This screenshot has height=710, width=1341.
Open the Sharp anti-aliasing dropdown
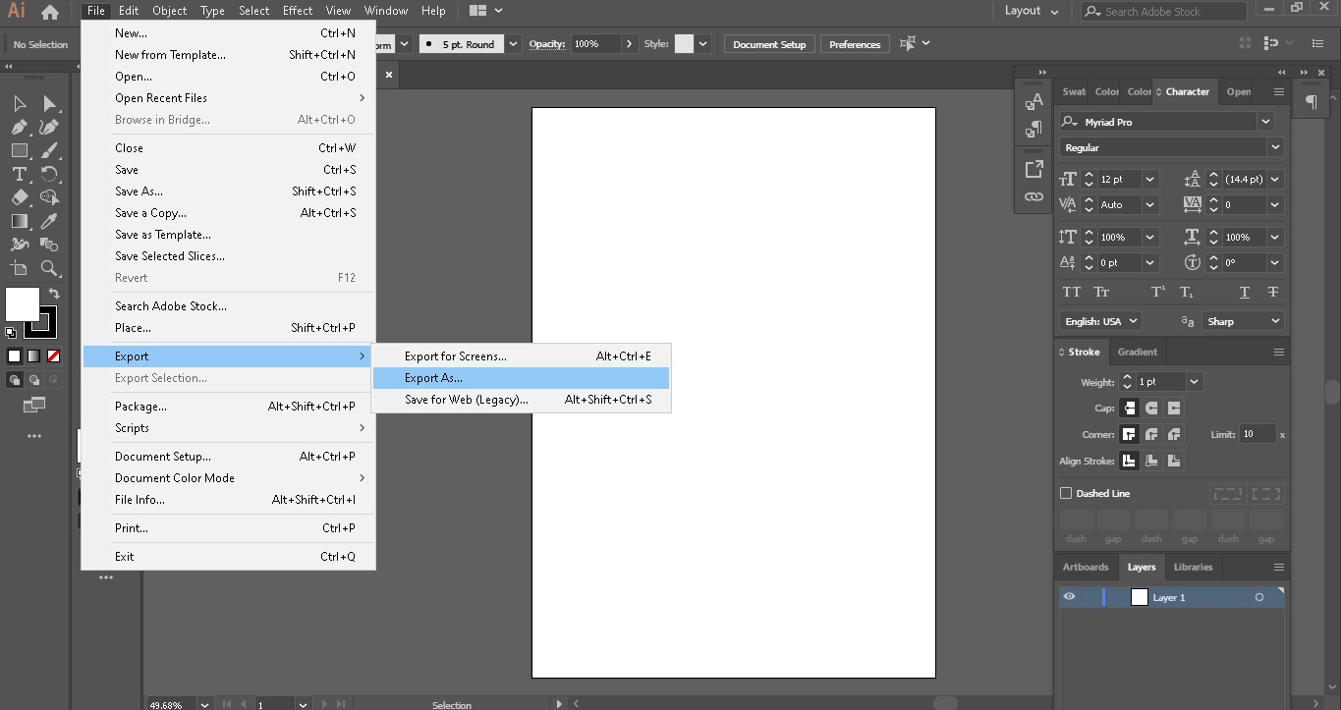click(x=1274, y=321)
